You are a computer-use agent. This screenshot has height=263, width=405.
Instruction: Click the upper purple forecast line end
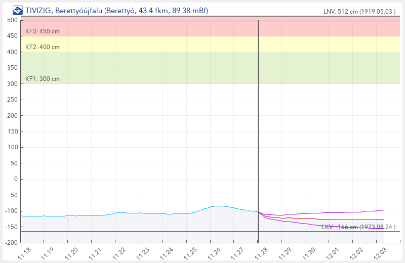[384, 210]
